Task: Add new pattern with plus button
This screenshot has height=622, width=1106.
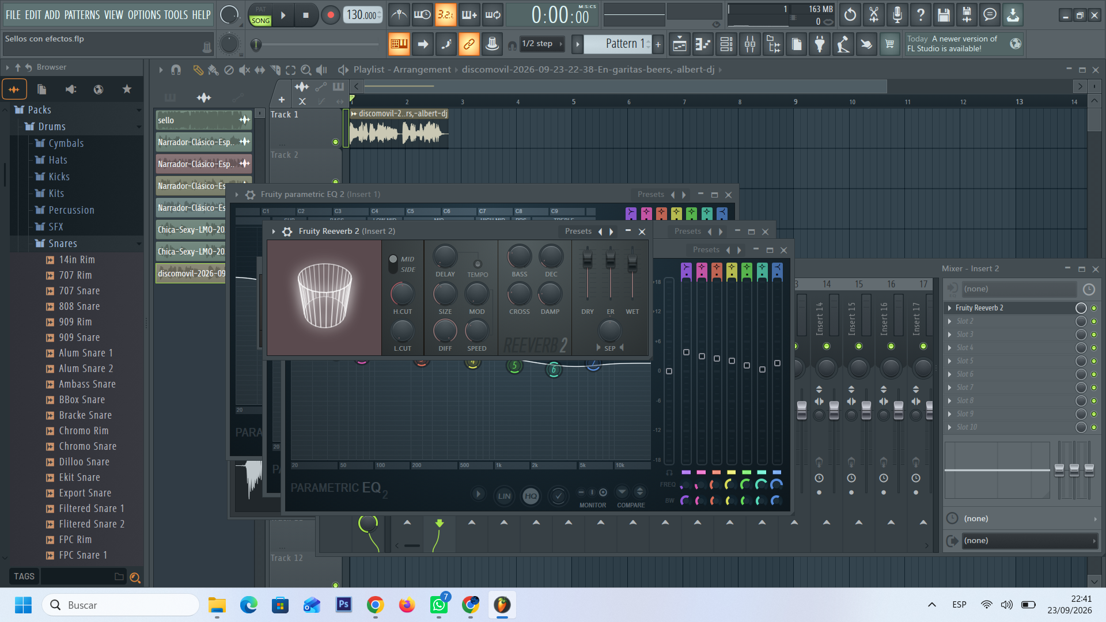Action: pyautogui.click(x=658, y=44)
